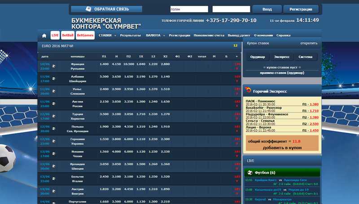The image size is (359, 204).
Task: Click the soccer ball icon for Франция - Румыния
Action: tap(53, 66)
